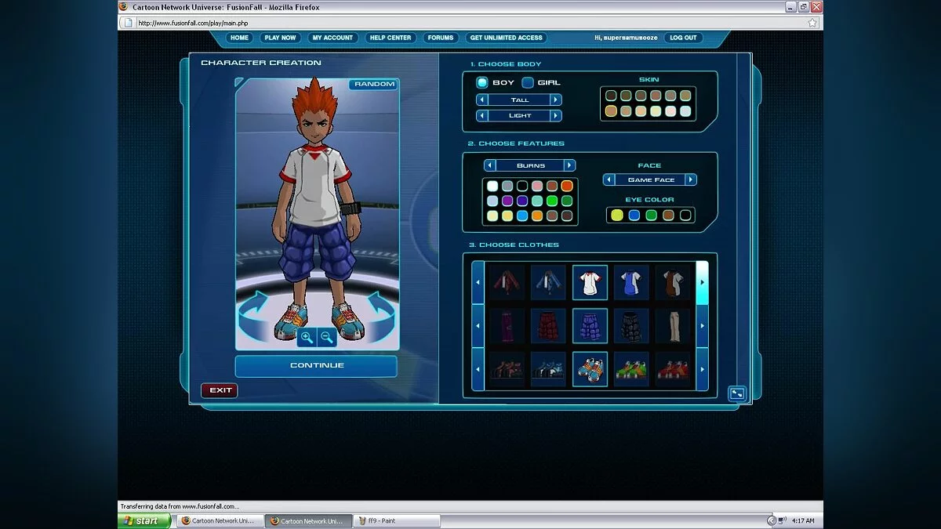Click the bookmark star in the address bar
941x529 pixels.
(812, 23)
